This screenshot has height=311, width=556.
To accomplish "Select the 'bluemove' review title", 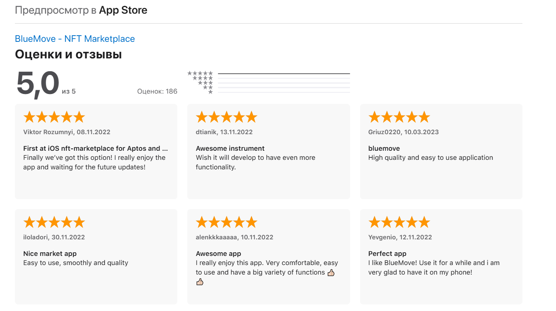I will [x=384, y=148].
